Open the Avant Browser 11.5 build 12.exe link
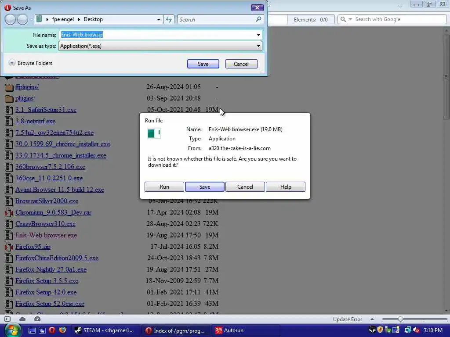This screenshot has width=450, height=337. (60, 190)
